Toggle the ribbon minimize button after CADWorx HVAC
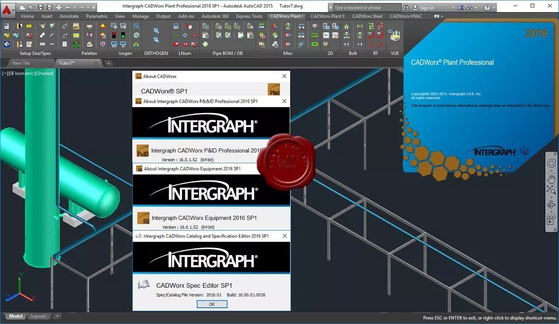The height and width of the screenshot is (324, 559). pyautogui.click(x=436, y=16)
